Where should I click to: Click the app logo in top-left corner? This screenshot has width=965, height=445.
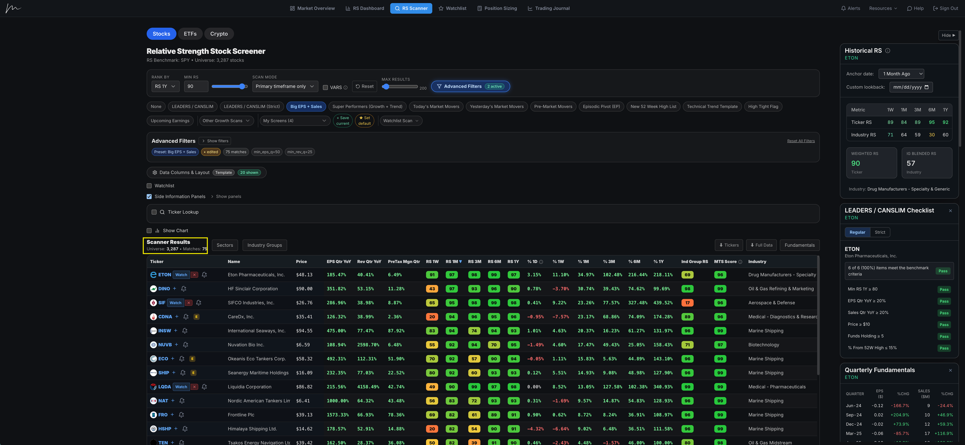coord(13,8)
